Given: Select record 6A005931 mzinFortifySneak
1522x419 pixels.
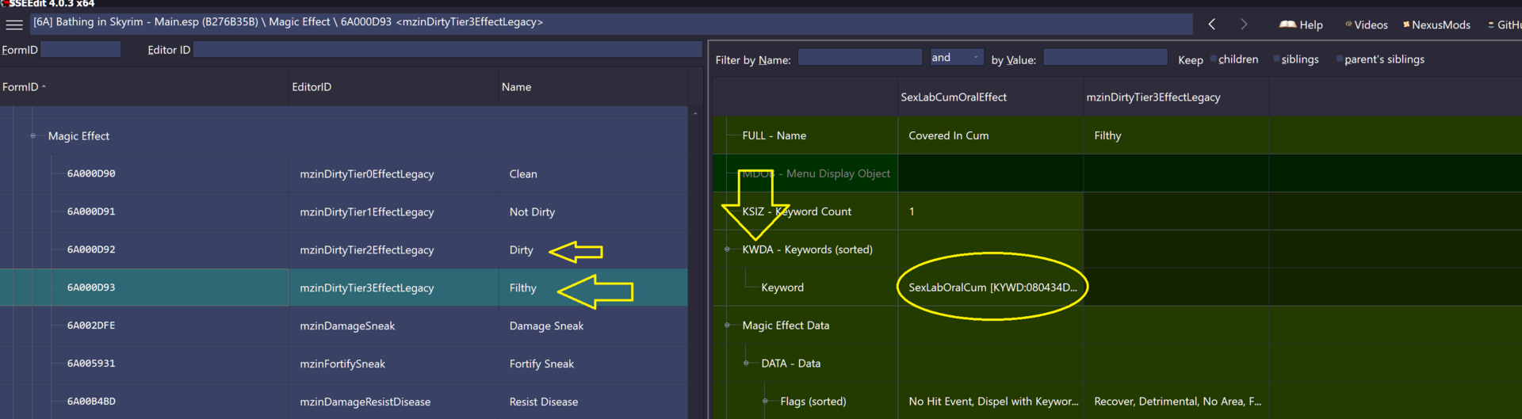Looking at the screenshot, I should [344, 364].
